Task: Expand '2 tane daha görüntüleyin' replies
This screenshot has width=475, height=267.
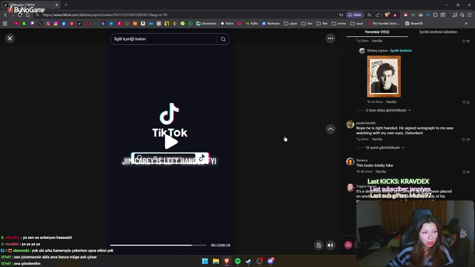Action: 388,110
